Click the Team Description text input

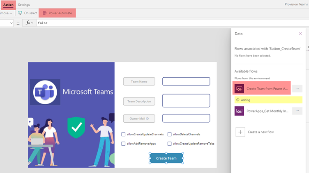[x=186, y=101]
